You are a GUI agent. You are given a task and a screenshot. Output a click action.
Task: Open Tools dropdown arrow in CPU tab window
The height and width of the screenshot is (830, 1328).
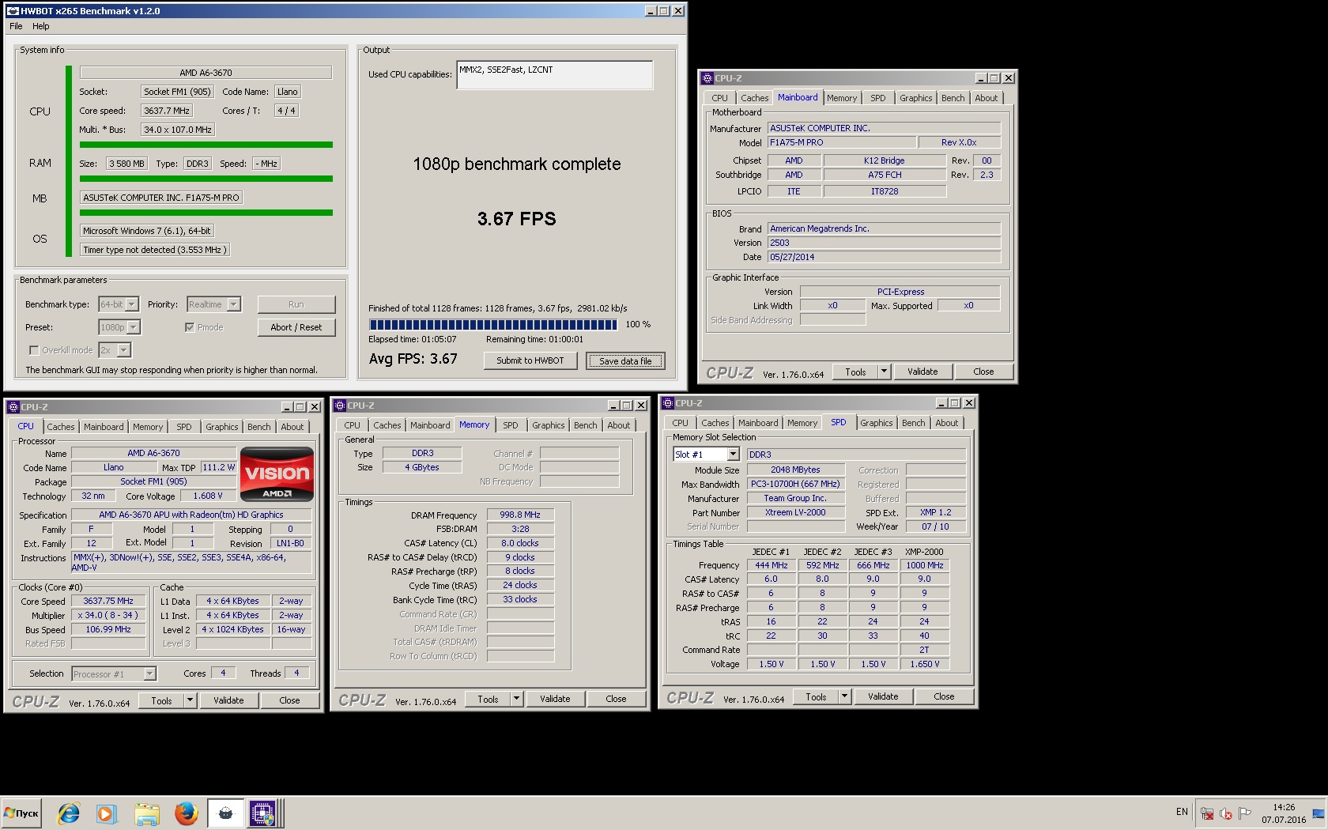click(x=190, y=700)
